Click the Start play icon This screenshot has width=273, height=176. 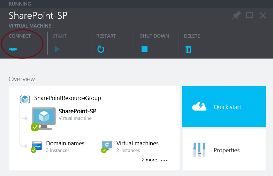pyautogui.click(x=57, y=49)
